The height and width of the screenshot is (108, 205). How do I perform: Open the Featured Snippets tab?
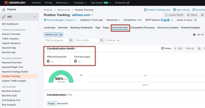190,28
